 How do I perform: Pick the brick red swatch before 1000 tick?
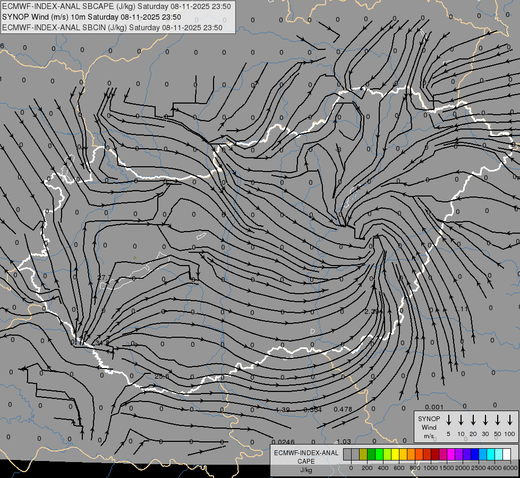pos(427,454)
